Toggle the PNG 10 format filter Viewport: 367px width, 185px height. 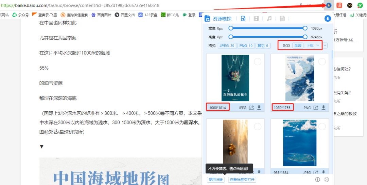point(246,45)
